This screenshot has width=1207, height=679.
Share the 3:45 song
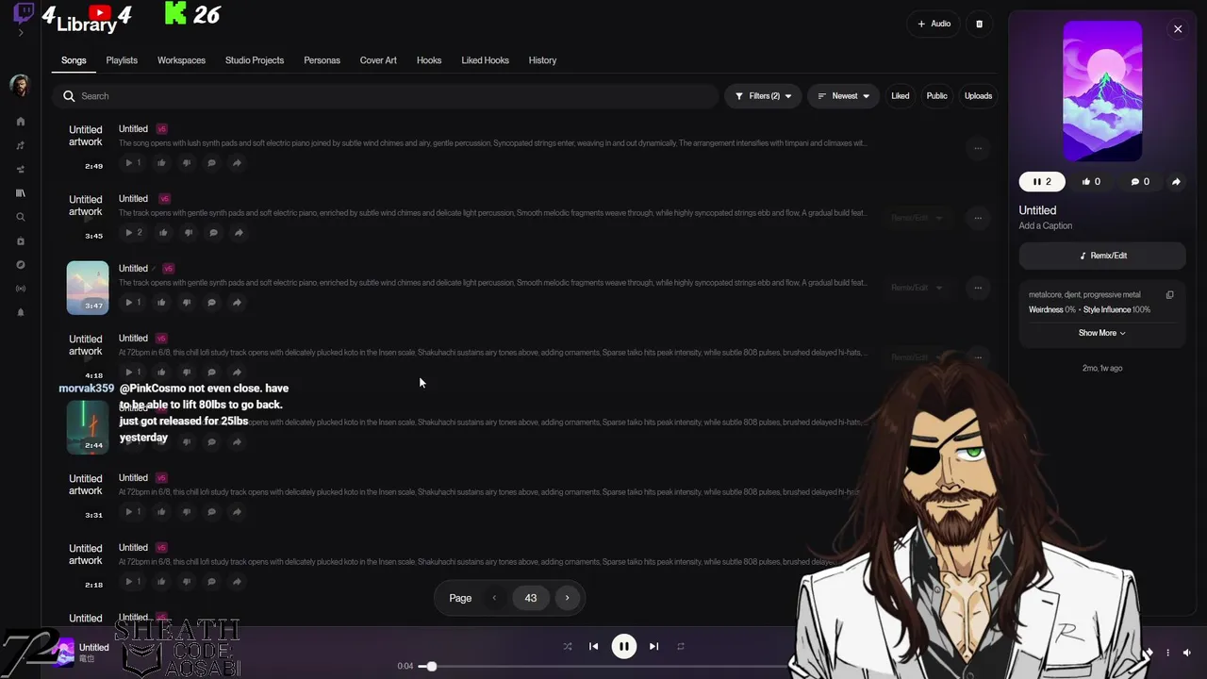pyautogui.click(x=239, y=233)
